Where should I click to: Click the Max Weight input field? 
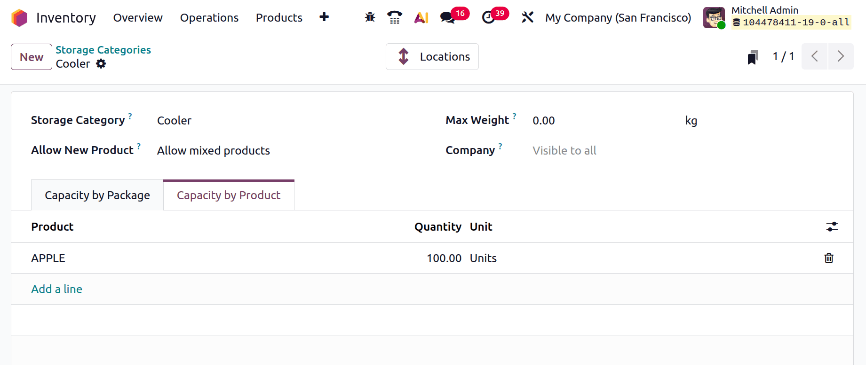pos(602,121)
